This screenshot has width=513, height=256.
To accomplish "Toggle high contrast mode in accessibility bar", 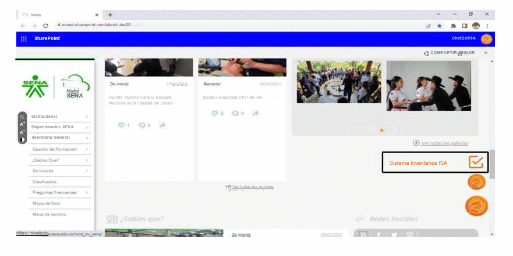I will click(22, 139).
